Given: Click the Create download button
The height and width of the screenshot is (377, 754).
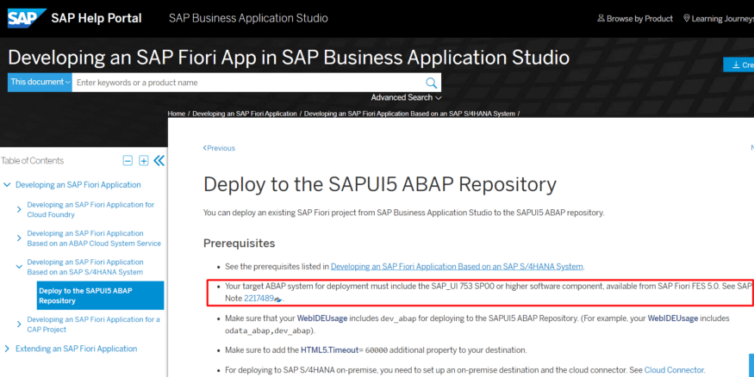Looking at the screenshot, I should 739,65.
